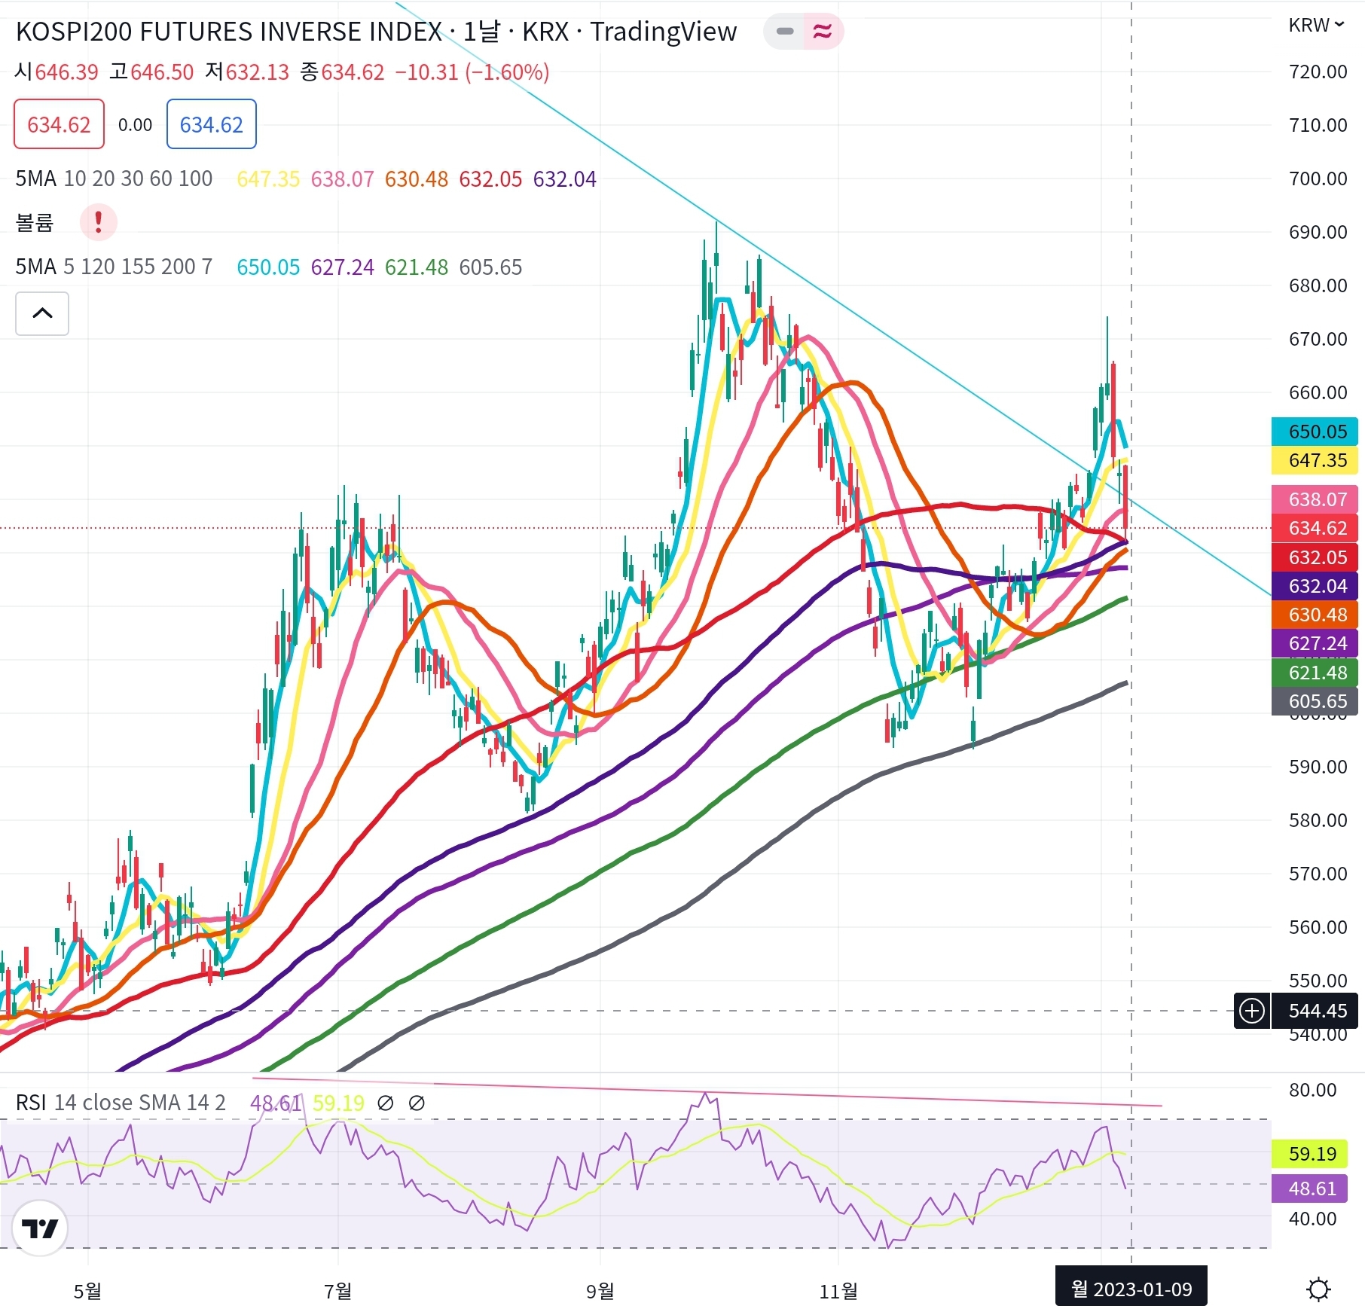The height and width of the screenshot is (1306, 1365).
Task: Click the first RSI ∅ legend symbol
Action: point(385,1103)
